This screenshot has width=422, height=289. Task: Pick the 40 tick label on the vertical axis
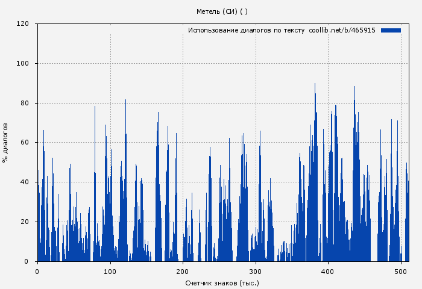pos(25,182)
